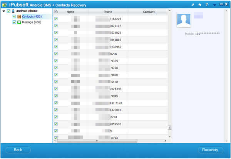Image resolution: width=231 pixels, height=159 pixels.
Task: Toggle the select-all checkbox in table header
Action: point(56,11)
